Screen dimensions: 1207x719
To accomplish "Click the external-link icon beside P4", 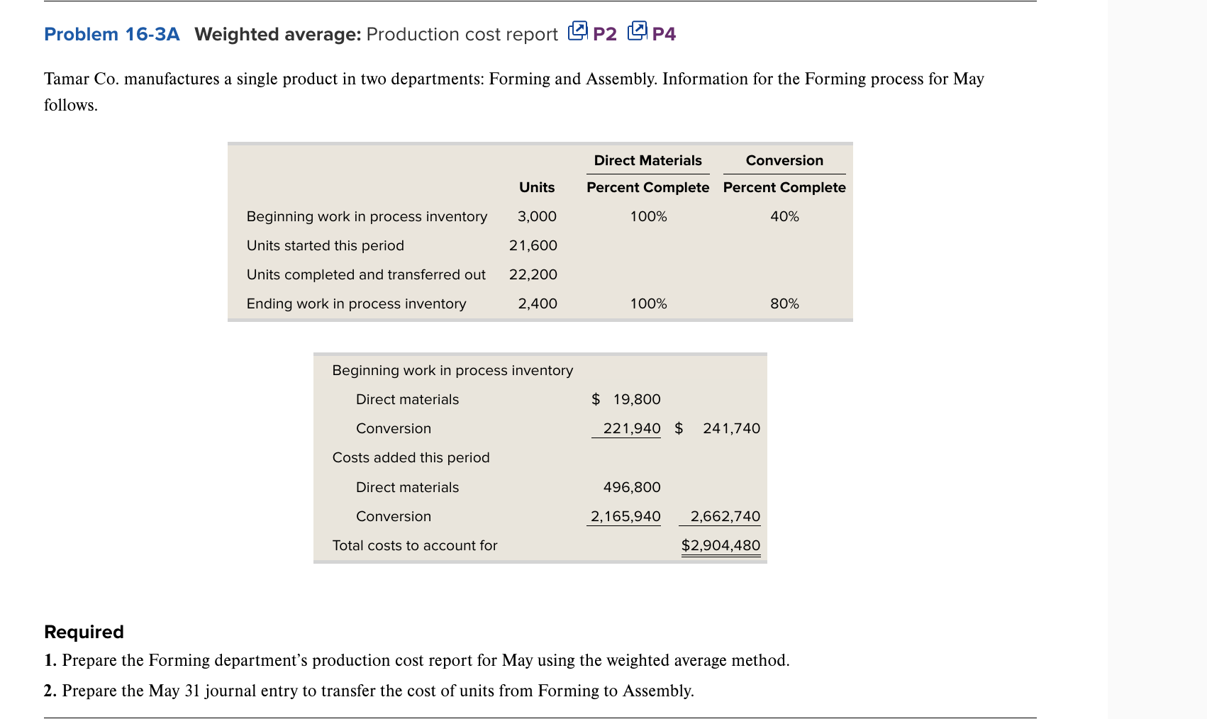I will point(636,30).
